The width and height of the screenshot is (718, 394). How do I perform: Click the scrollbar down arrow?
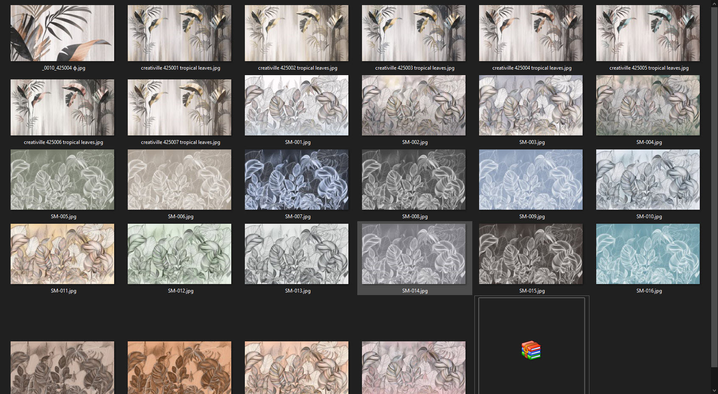pos(714,390)
